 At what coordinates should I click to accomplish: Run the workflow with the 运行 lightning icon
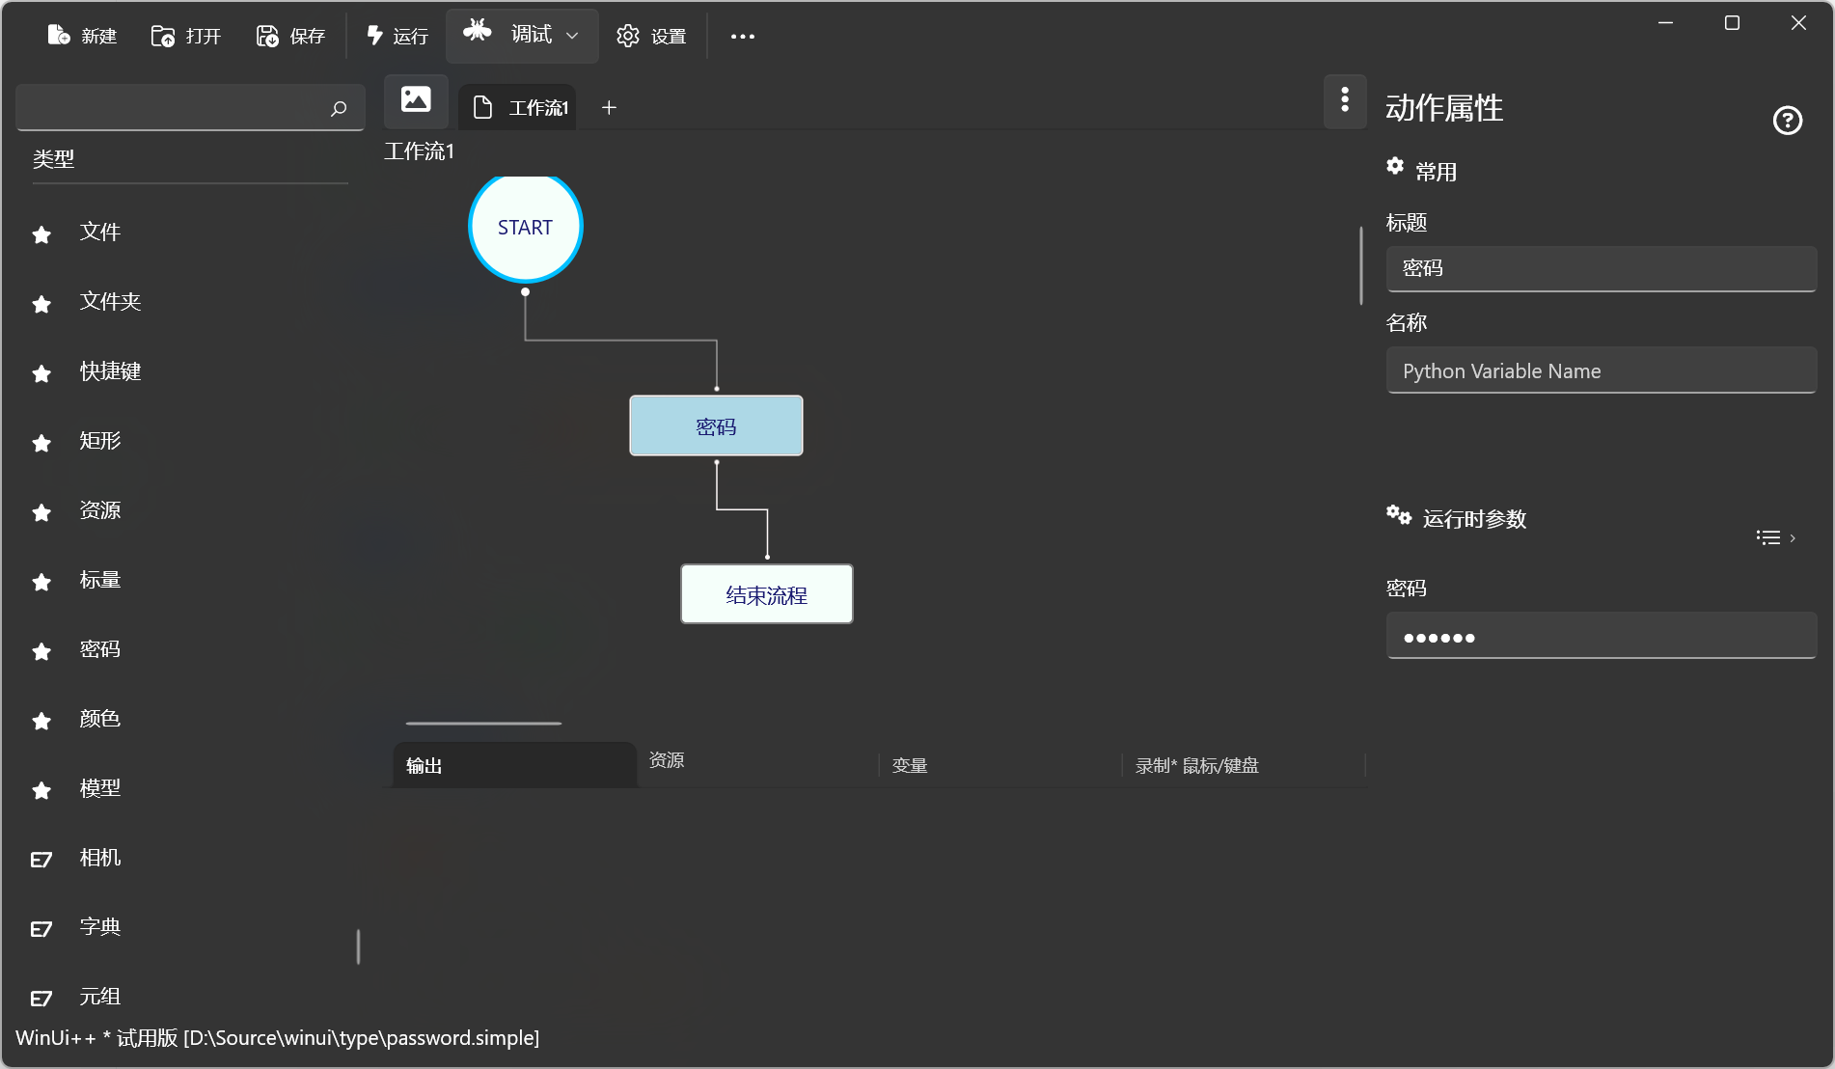pyautogui.click(x=375, y=36)
